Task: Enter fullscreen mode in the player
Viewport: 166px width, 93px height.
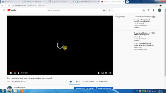Action: click(x=110, y=73)
